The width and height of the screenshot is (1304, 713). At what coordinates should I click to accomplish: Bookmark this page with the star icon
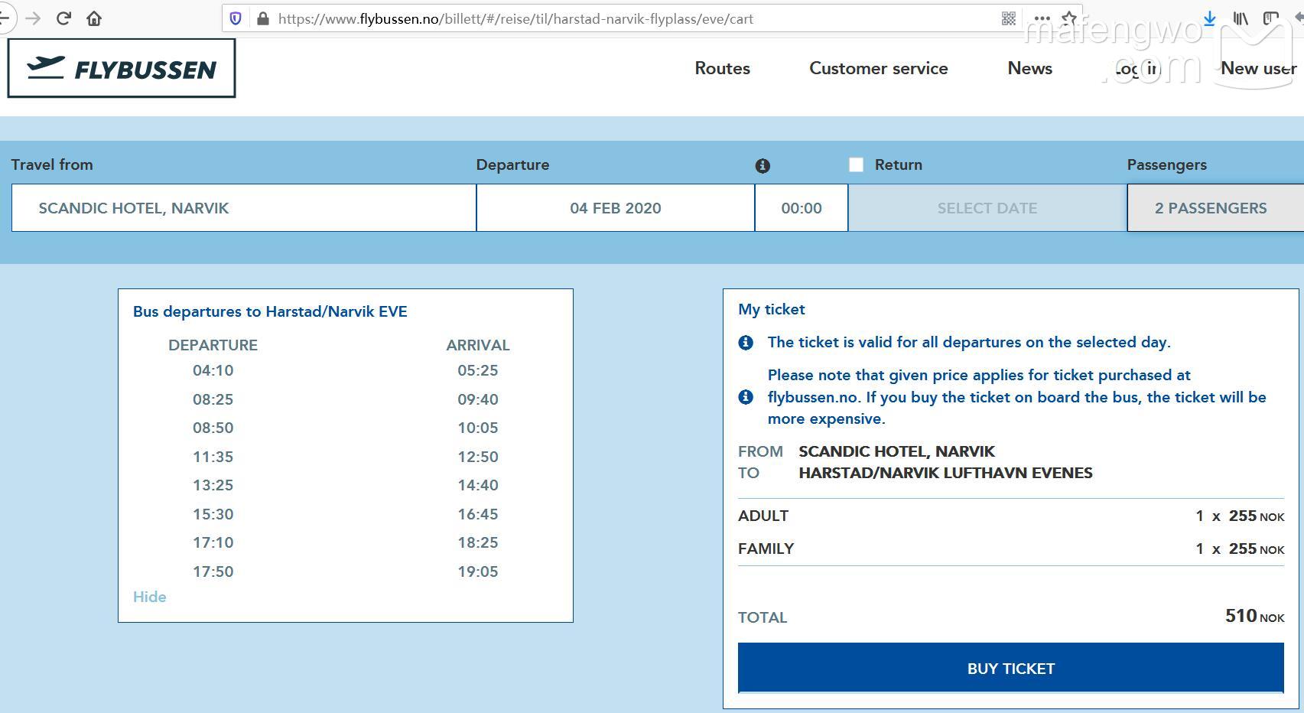tap(1069, 18)
